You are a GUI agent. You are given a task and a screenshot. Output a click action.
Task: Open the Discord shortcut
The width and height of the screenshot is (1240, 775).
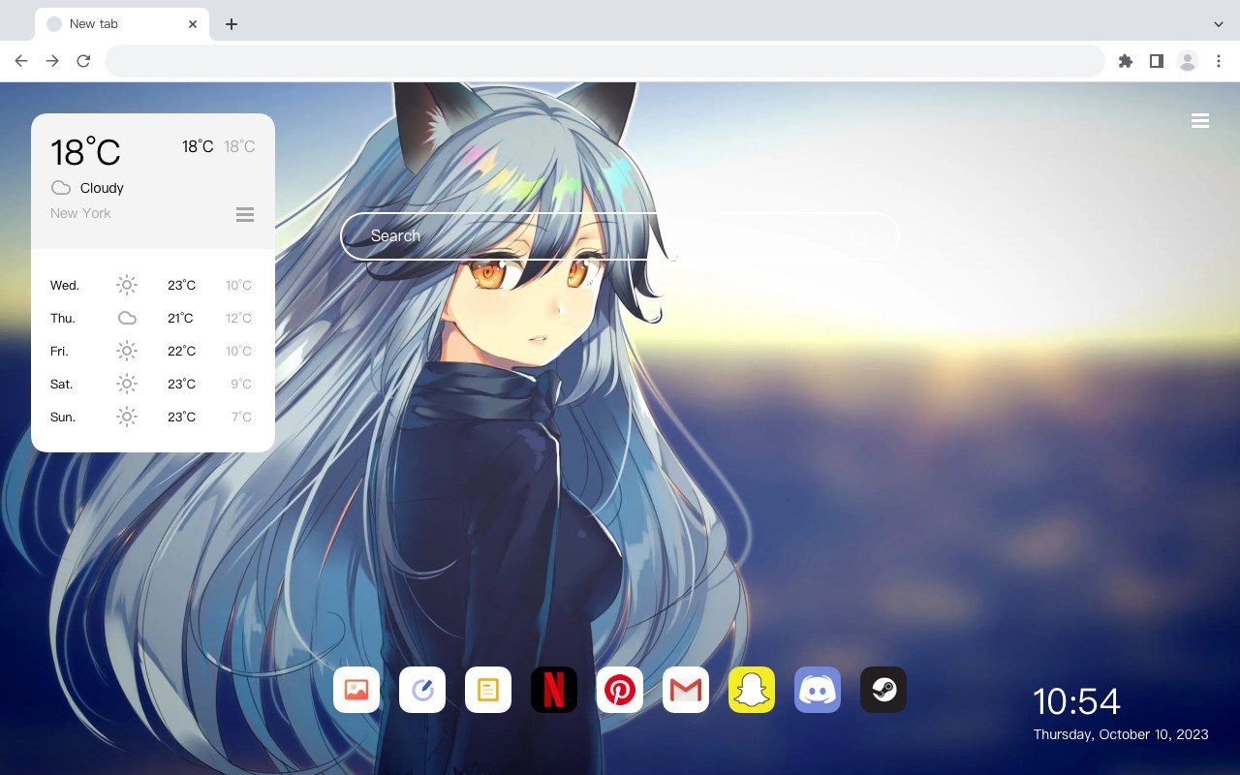coord(818,690)
